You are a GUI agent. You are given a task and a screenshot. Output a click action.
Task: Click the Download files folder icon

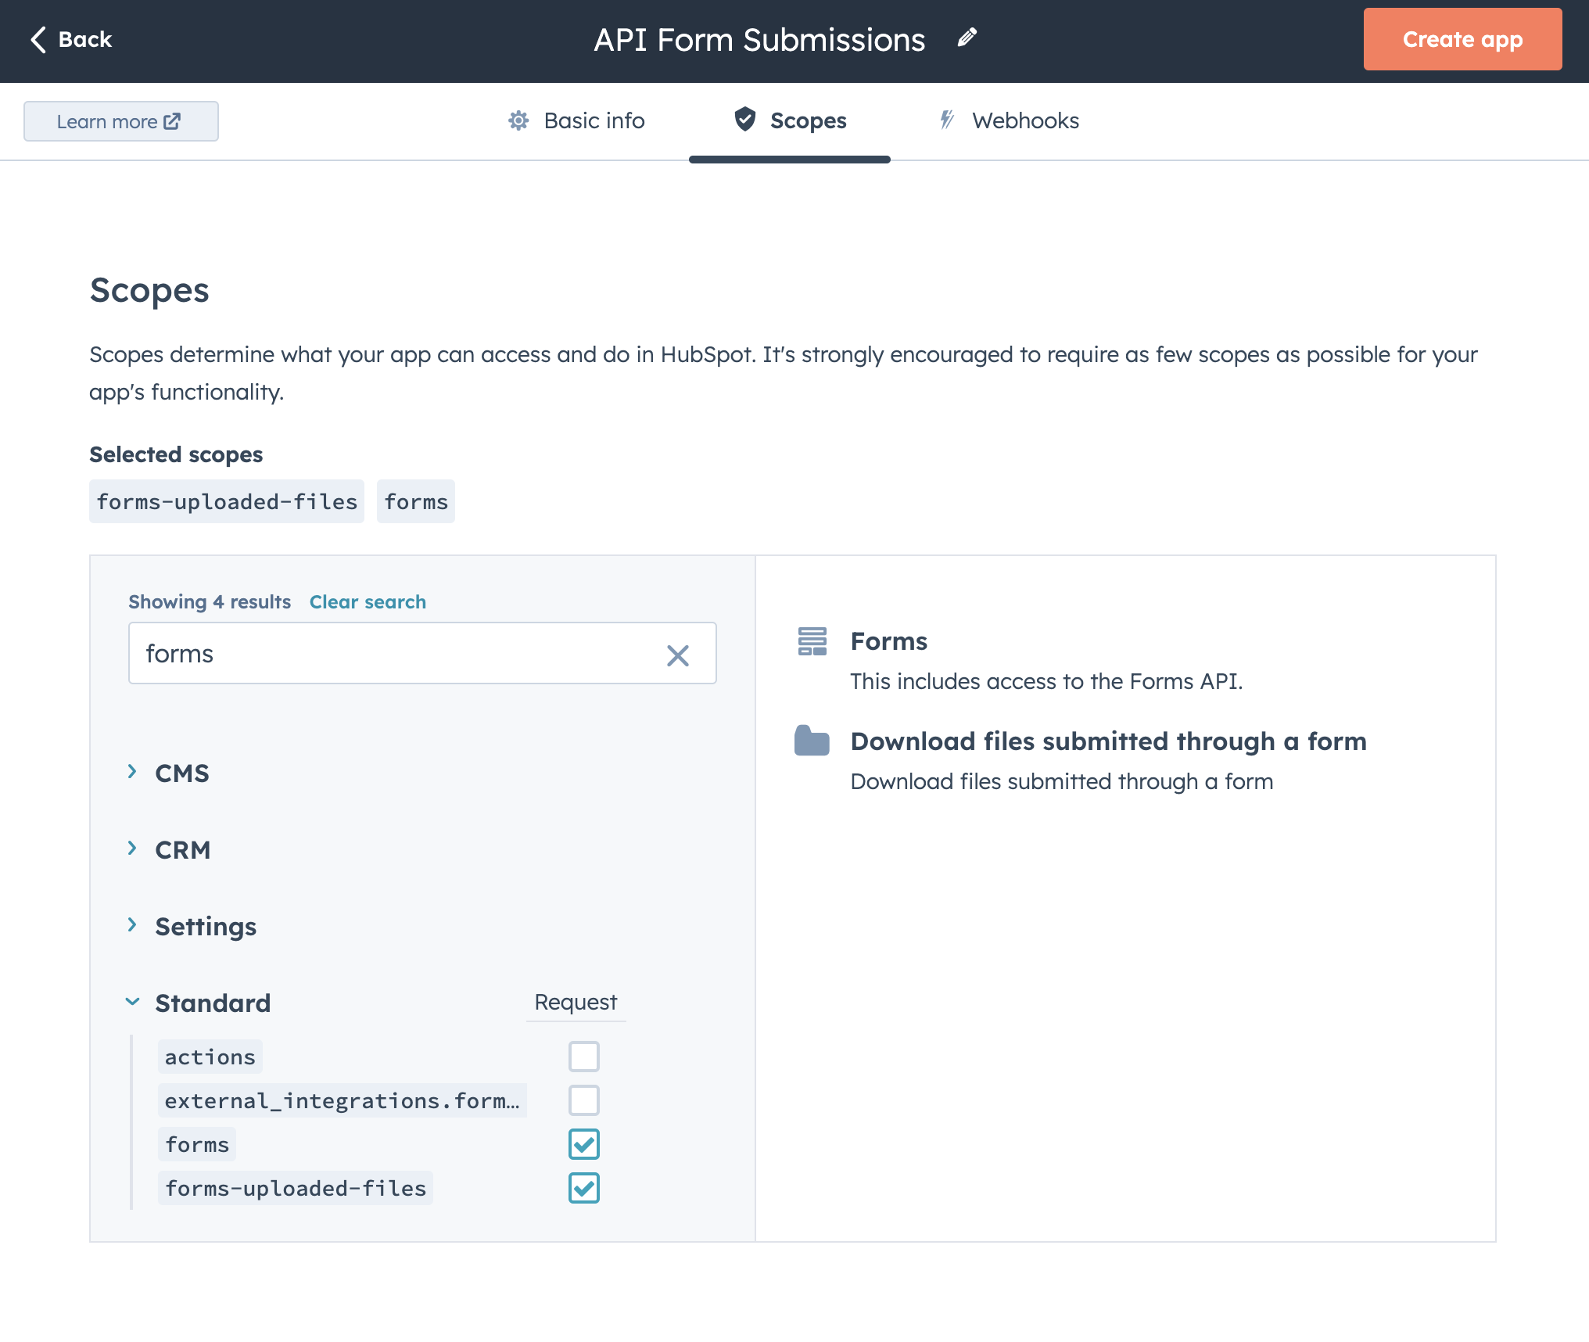[813, 741]
